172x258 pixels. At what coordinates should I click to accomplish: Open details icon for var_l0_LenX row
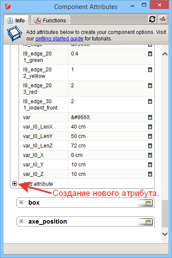pos(150,127)
